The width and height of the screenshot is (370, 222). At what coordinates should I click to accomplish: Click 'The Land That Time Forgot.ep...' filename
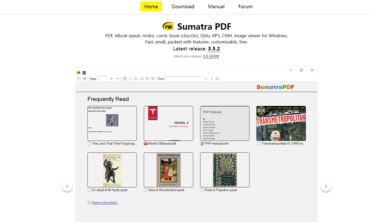(114, 143)
